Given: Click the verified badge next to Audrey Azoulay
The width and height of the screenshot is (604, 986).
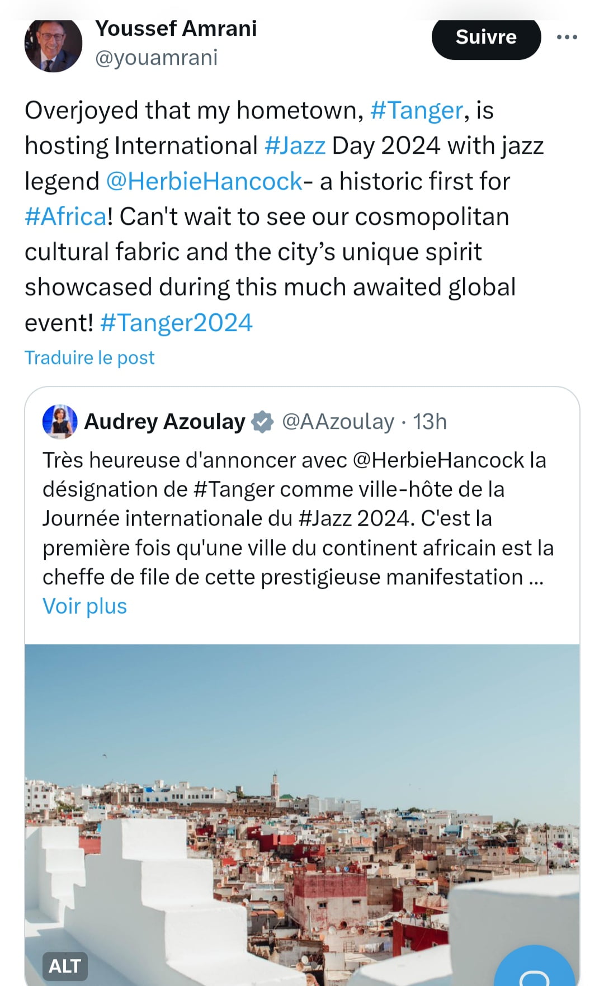Looking at the screenshot, I should [262, 422].
